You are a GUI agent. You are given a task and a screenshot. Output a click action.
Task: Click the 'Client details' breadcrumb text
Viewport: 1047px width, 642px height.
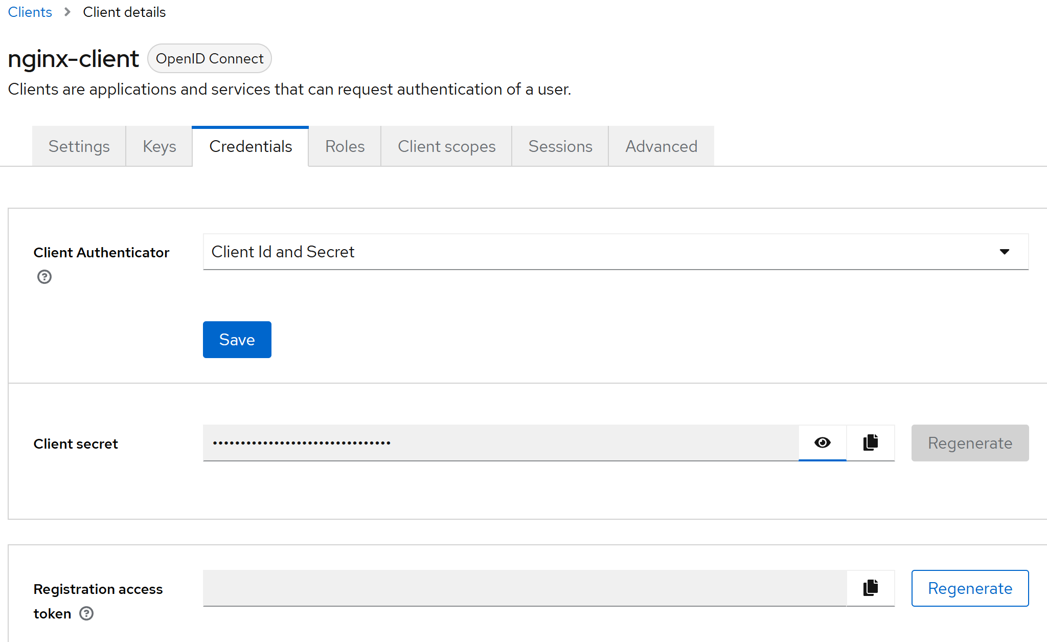point(124,12)
